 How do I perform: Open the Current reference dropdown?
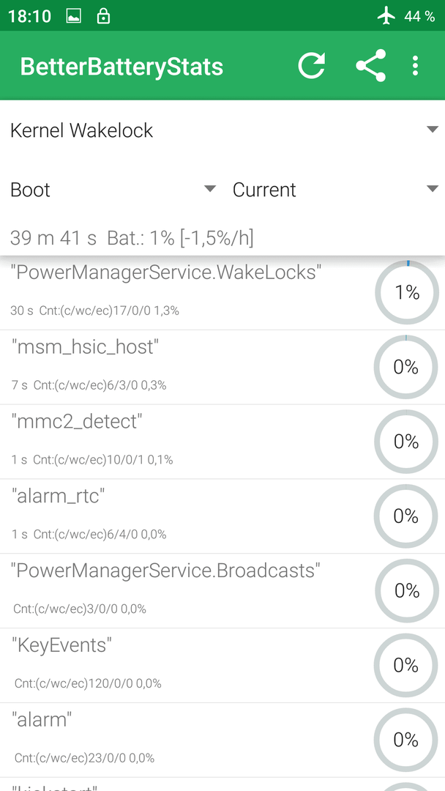[335, 190]
